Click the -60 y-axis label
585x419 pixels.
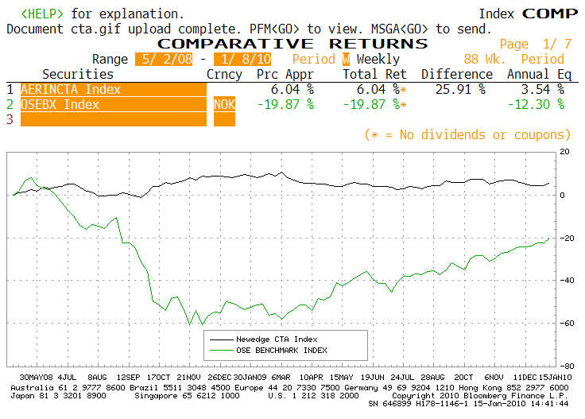tap(567, 324)
